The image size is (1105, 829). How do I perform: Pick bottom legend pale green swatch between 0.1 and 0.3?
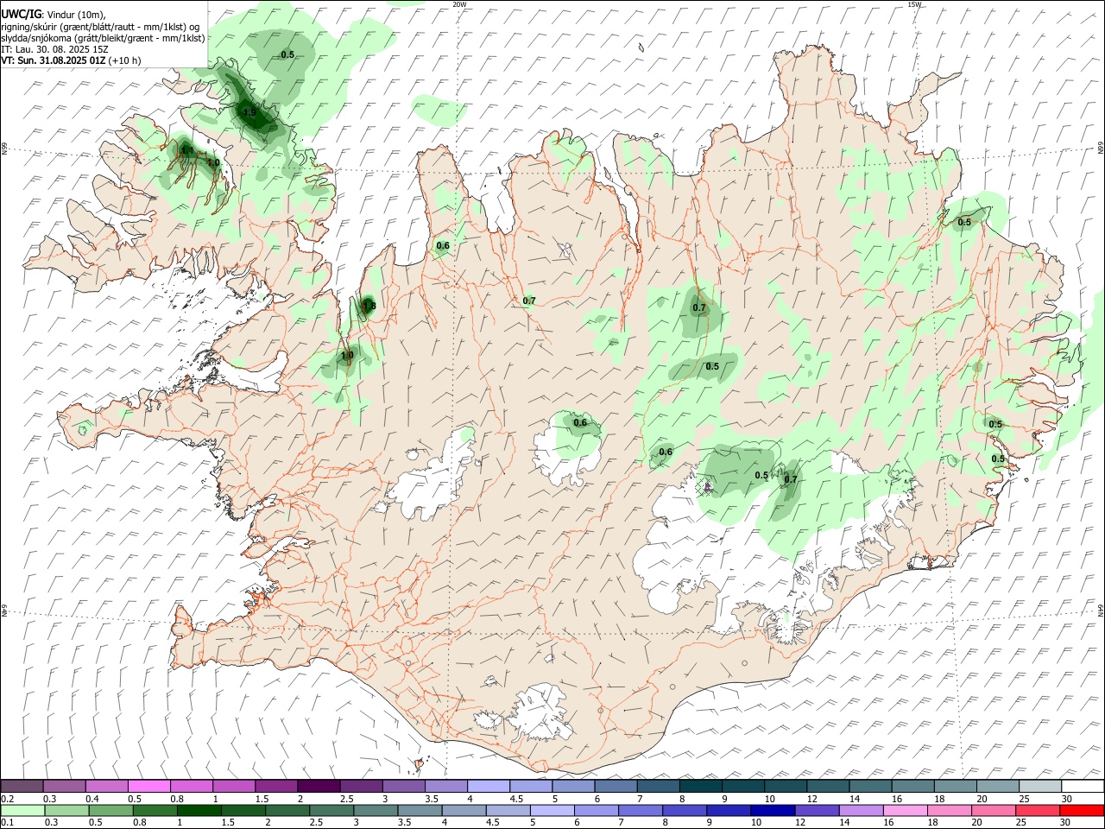pos(23,810)
